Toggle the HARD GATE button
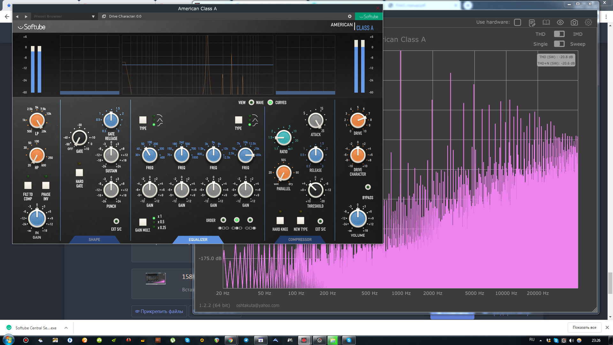613x345 pixels. click(79, 172)
